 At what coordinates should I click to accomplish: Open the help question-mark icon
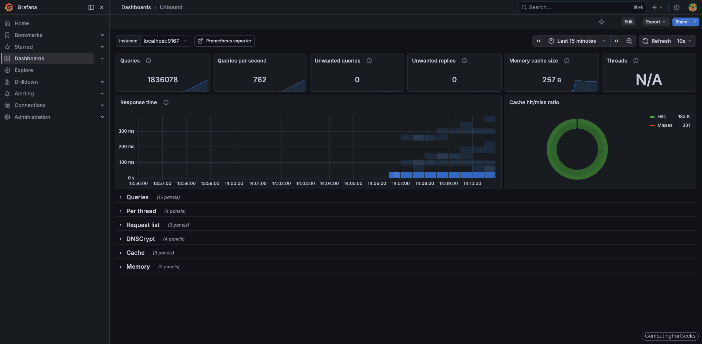point(676,7)
